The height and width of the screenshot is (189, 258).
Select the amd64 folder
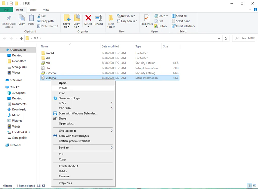click(x=110, y=53)
